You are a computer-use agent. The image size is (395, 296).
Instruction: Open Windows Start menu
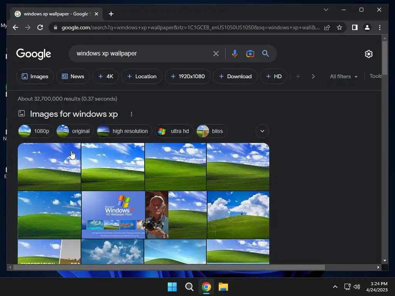pyautogui.click(x=172, y=287)
